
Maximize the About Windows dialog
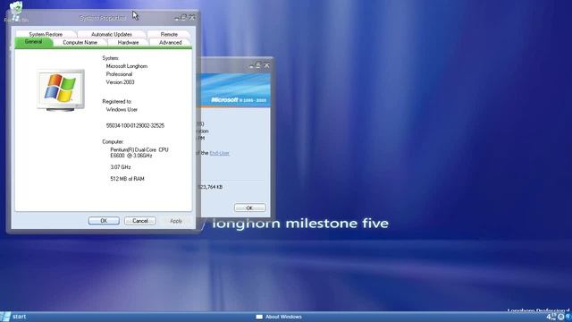pos(258,65)
